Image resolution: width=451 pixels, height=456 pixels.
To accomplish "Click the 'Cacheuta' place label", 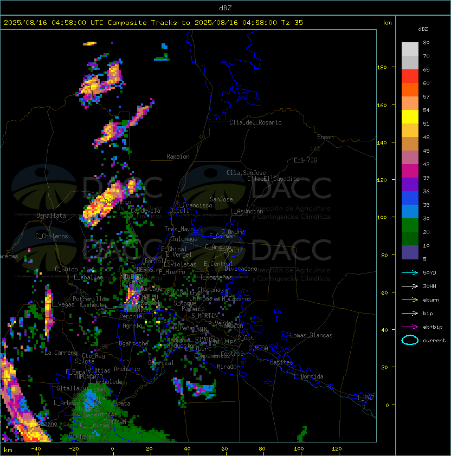I will click(93, 305).
